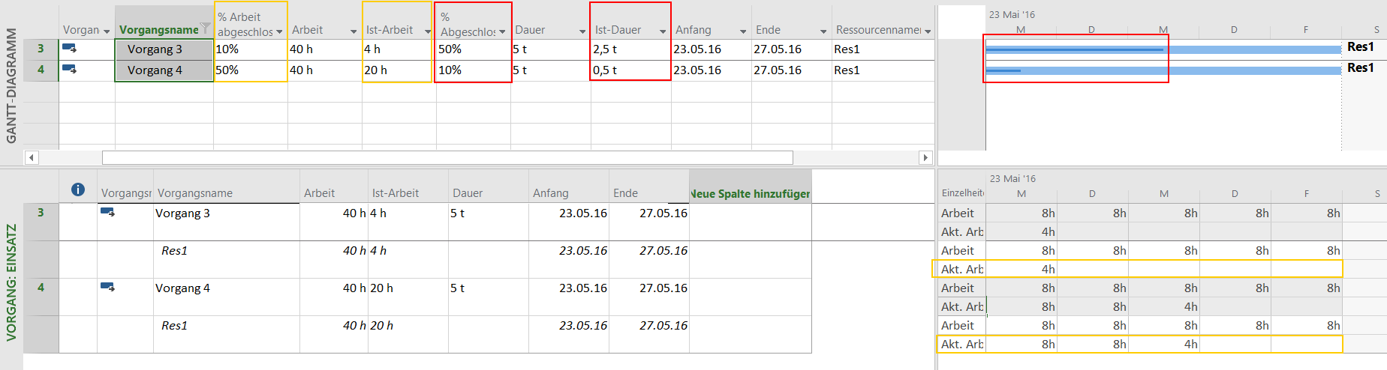Click the right scroll arrow of the Gantt table scrollbar

[925, 157]
